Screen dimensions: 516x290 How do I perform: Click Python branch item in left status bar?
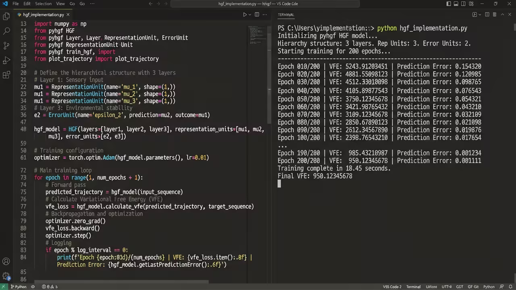tap(19, 287)
